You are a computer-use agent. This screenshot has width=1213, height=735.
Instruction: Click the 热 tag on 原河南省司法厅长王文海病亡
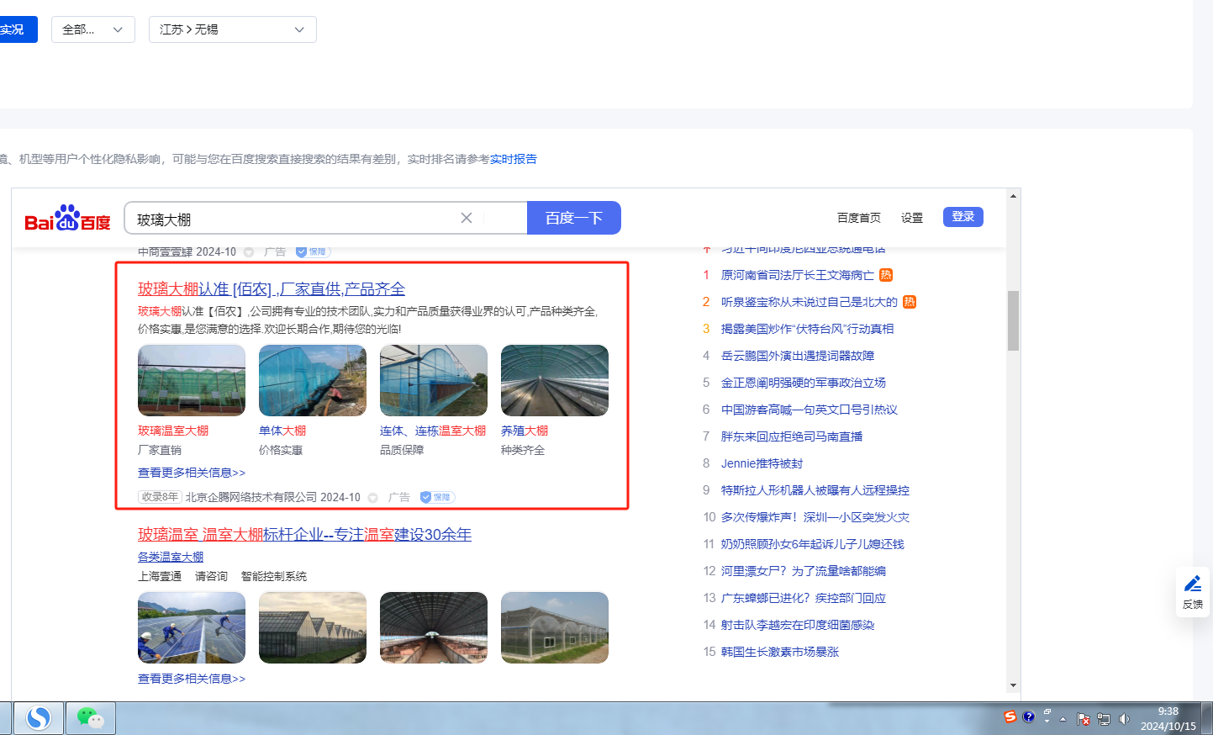click(886, 275)
